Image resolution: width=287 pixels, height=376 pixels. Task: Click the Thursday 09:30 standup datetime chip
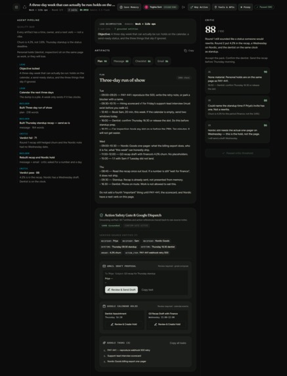point(119,247)
